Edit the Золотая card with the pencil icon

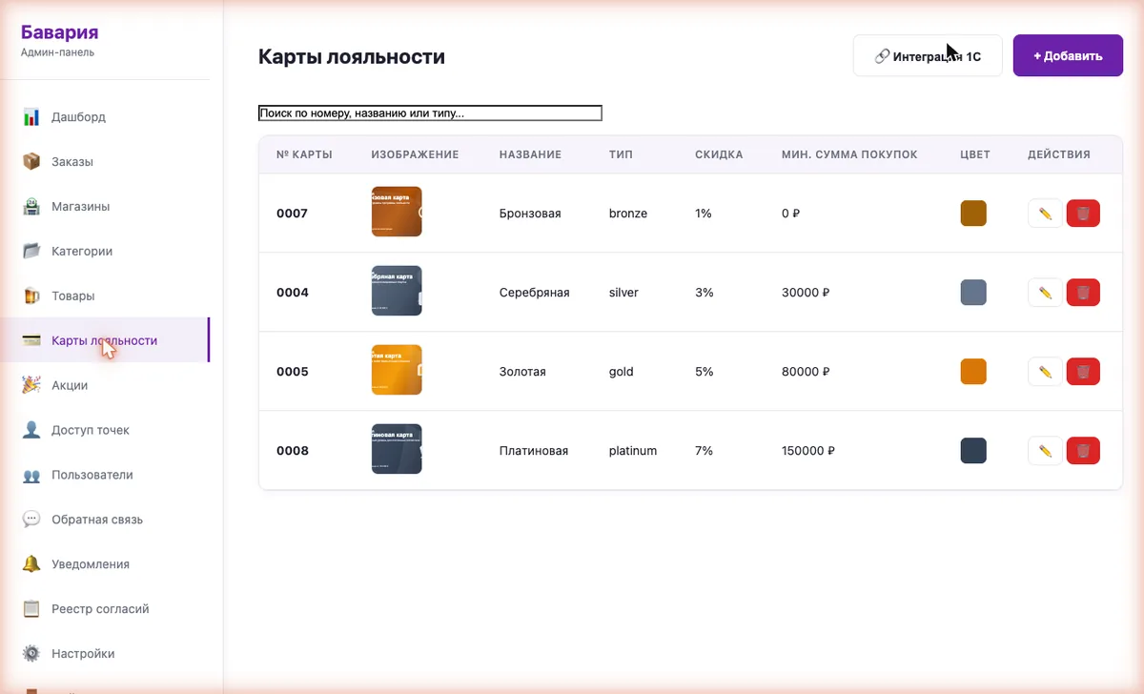[1045, 372]
